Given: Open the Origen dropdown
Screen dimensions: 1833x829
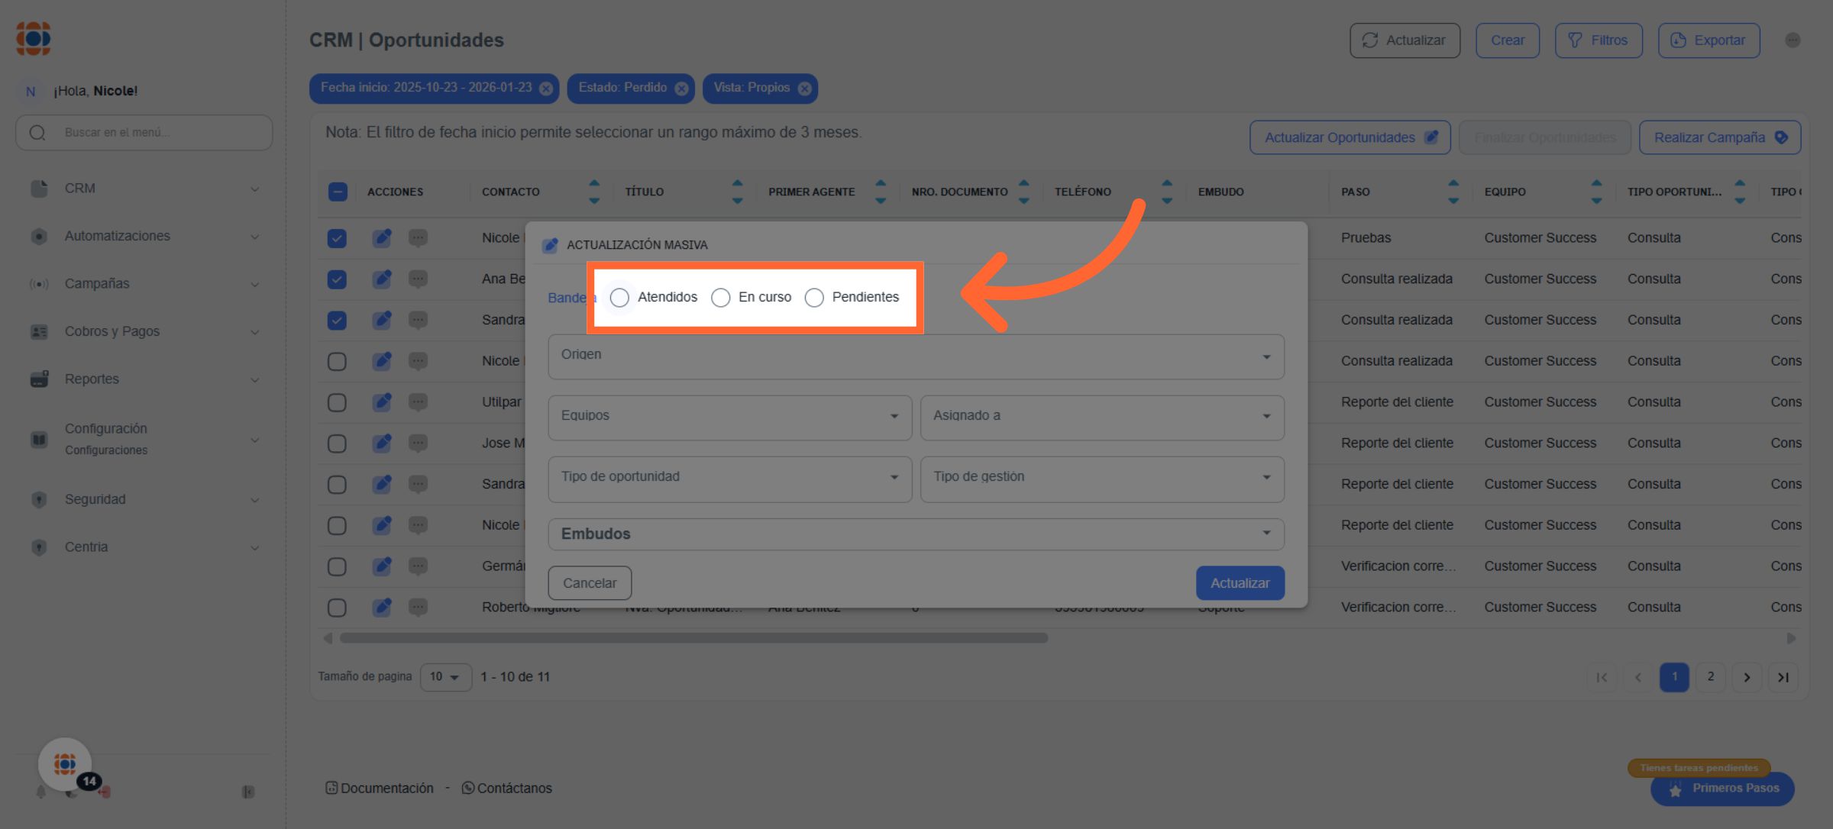Looking at the screenshot, I should [x=915, y=356].
